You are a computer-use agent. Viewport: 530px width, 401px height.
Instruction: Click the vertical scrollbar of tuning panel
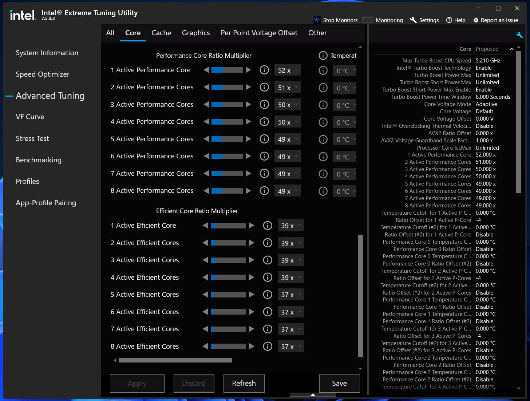pyautogui.click(x=360, y=295)
